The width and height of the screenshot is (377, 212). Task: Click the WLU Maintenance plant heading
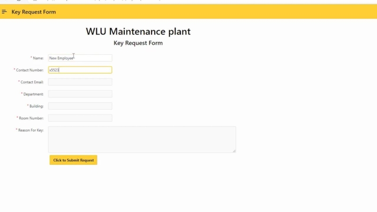click(x=138, y=32)
